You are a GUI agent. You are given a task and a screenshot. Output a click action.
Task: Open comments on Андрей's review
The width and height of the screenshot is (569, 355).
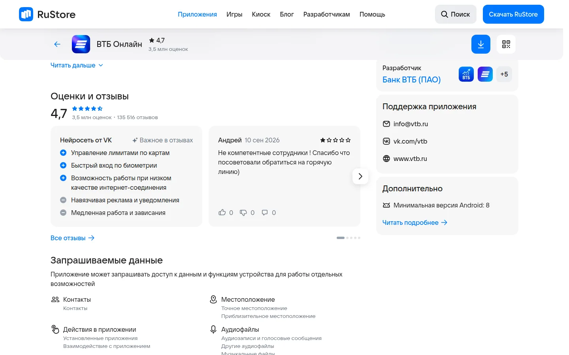pyautogui.click(x=265, y=213)
